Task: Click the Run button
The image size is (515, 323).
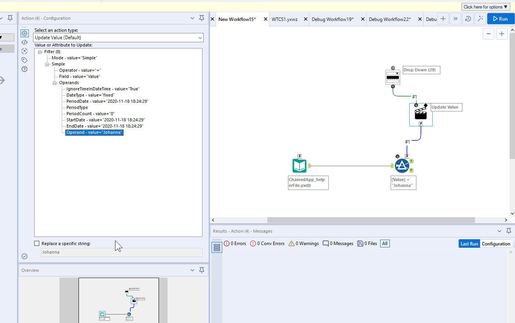Action: [501, 18]
